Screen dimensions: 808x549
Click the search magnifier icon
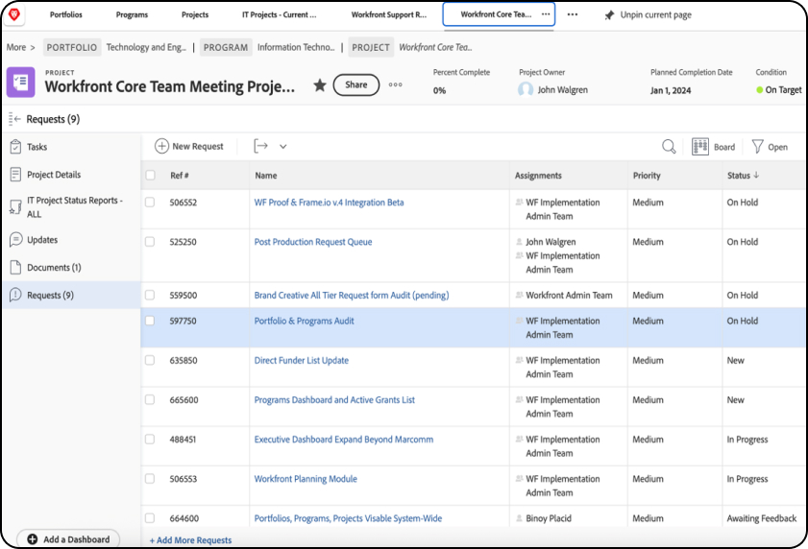point(669,147)
